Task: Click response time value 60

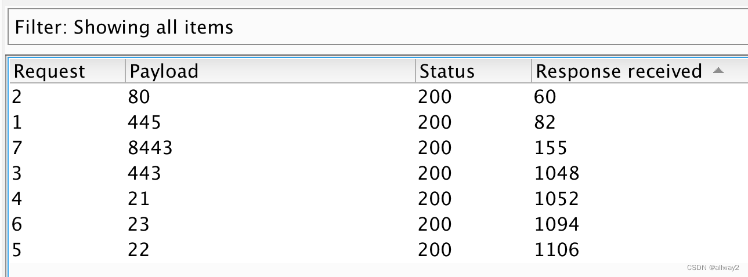Action: pos(545,97)
